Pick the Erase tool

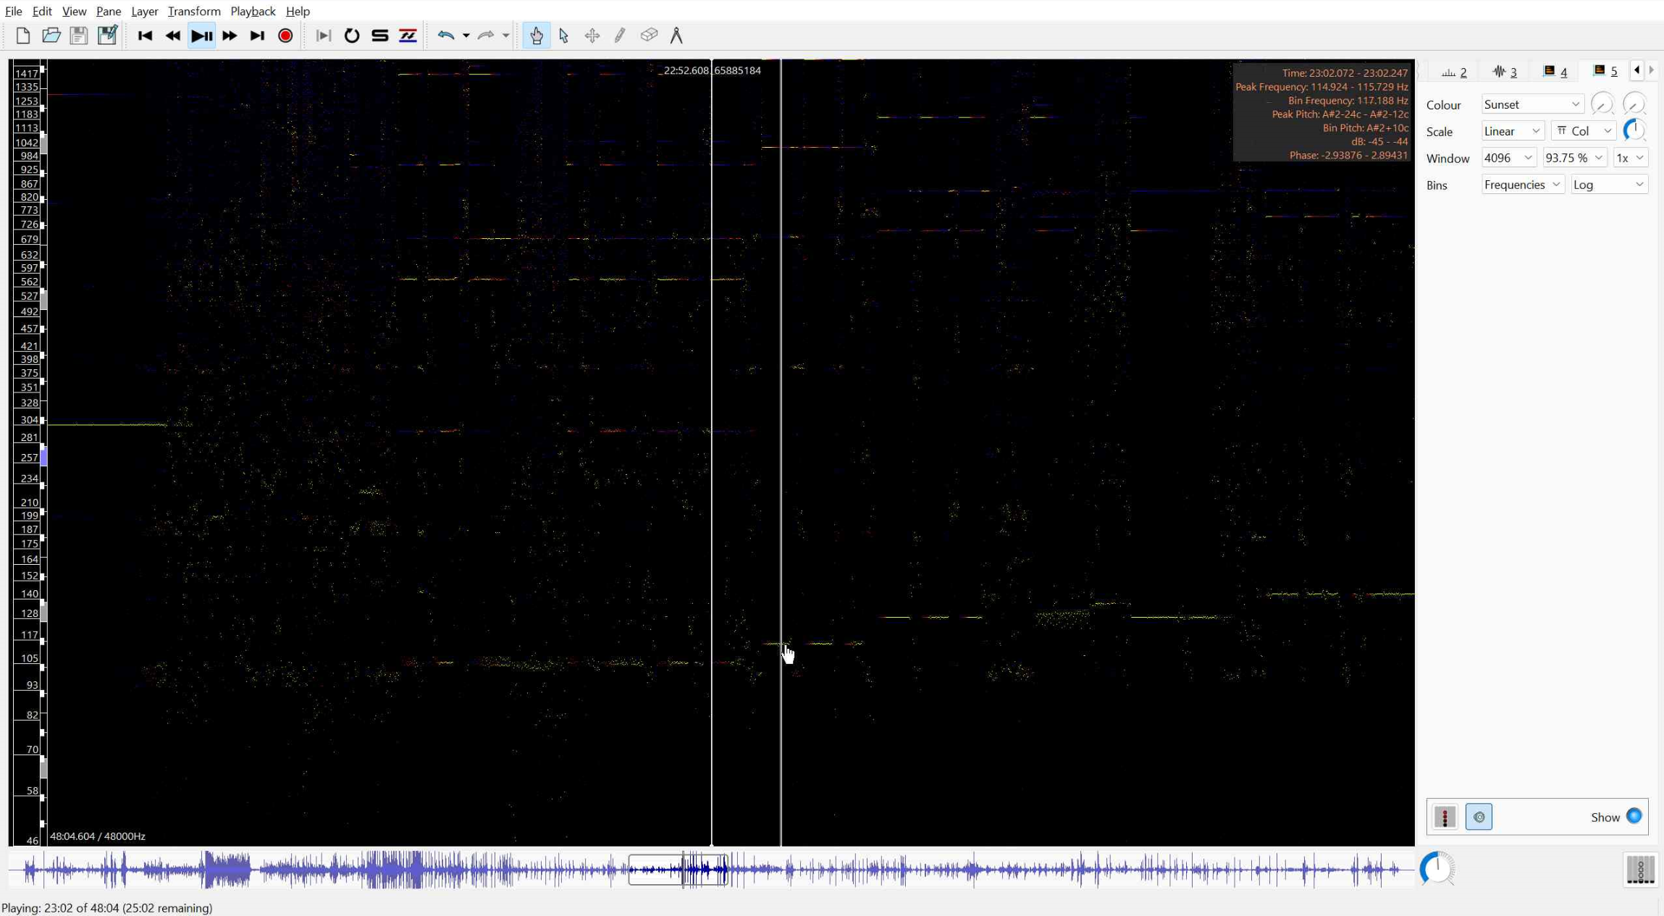tap(647, 35)
